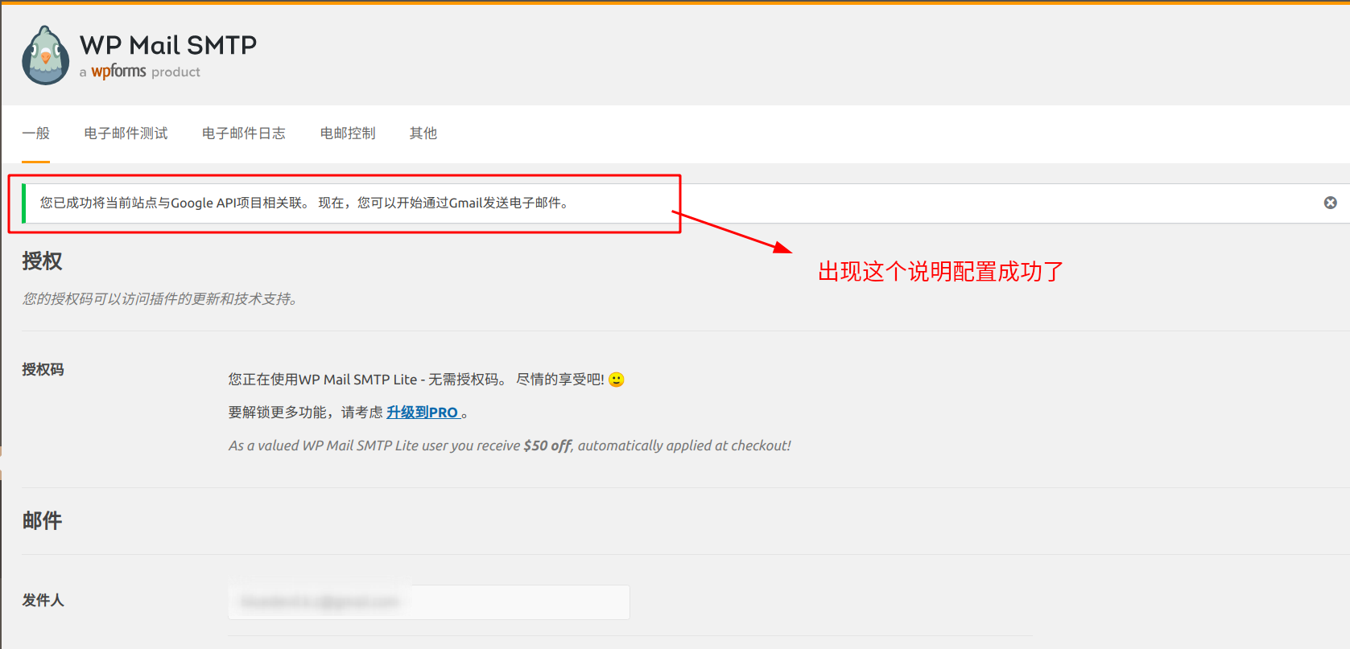Click the WP Mail SMTP pigeon logo
This screenshot has height=649, width=1350.
[x=46, y=55]
